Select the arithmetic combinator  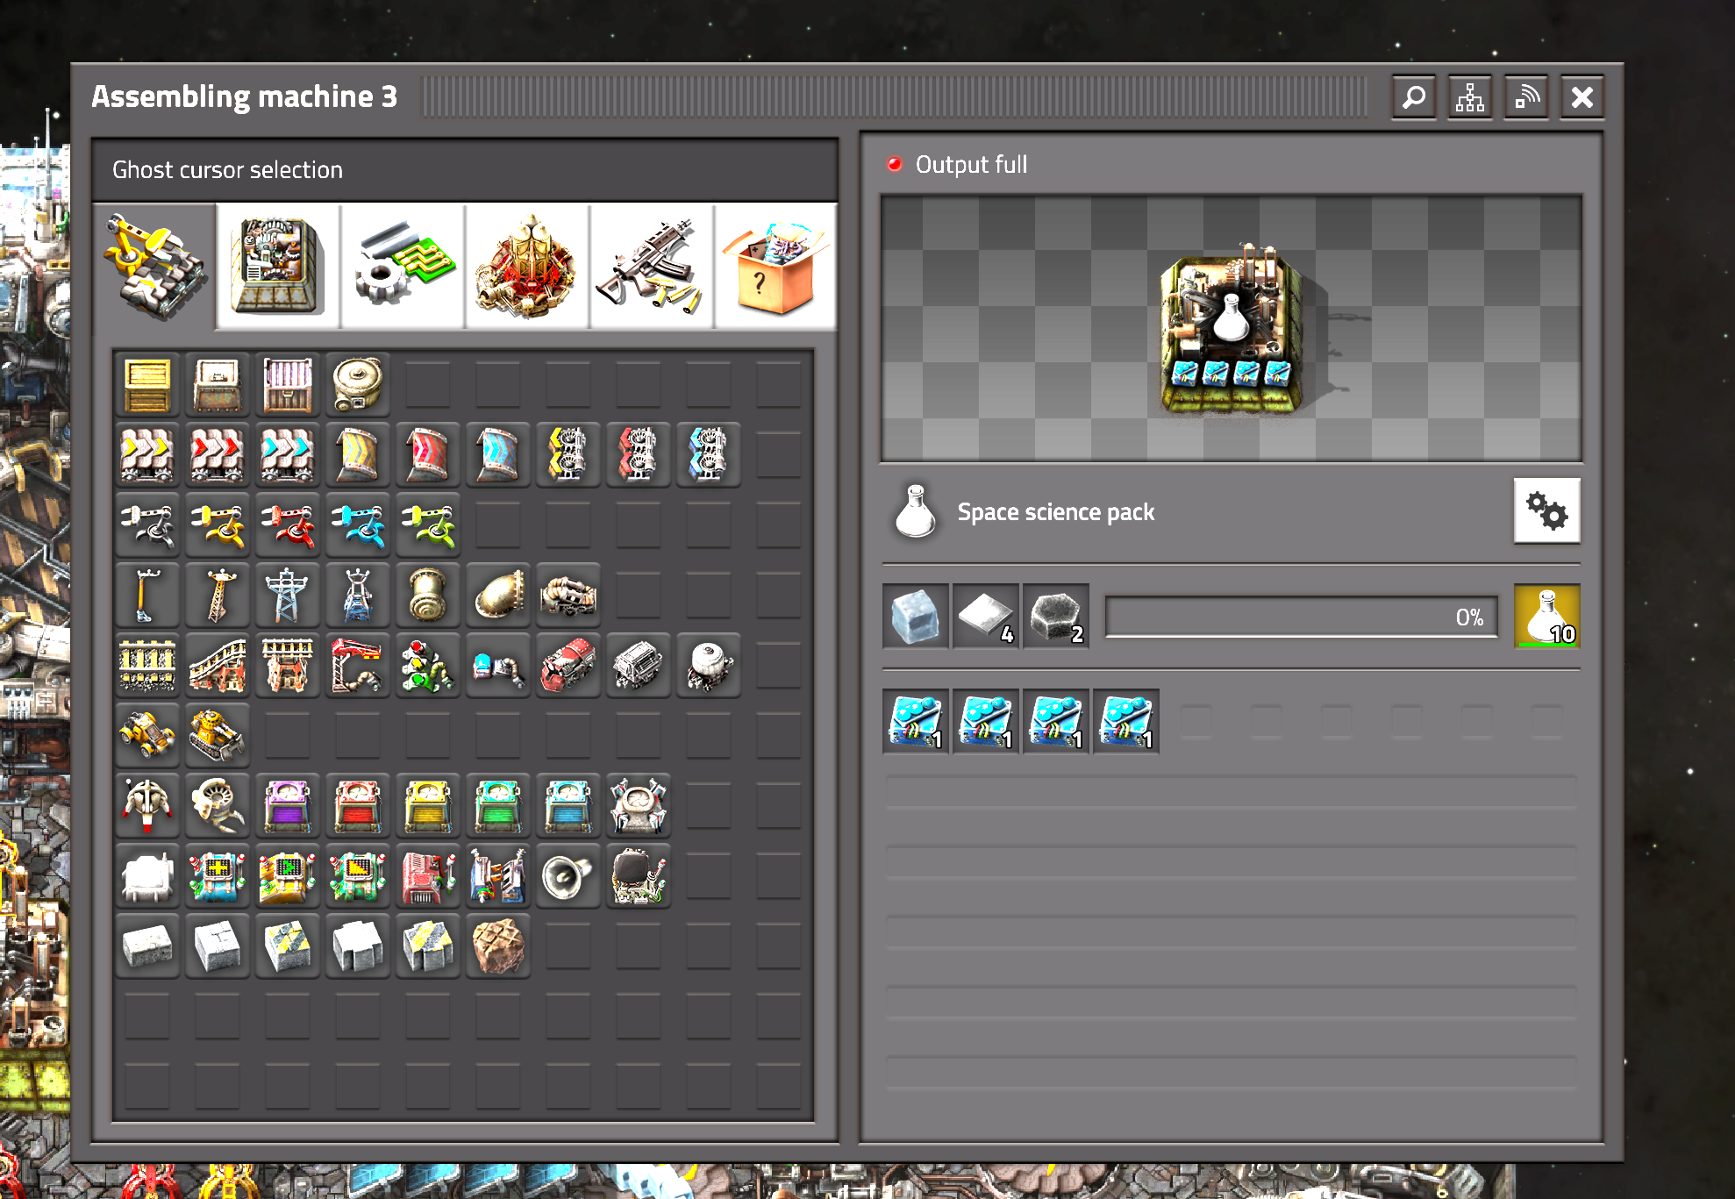(218, 875)
